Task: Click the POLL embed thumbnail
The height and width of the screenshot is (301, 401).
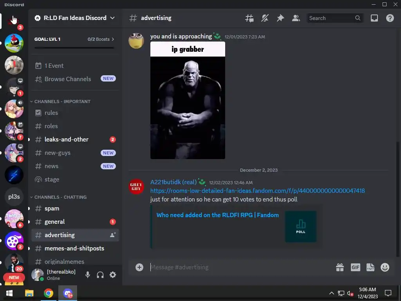Action: pyautogui.click(x=300, y=227)
